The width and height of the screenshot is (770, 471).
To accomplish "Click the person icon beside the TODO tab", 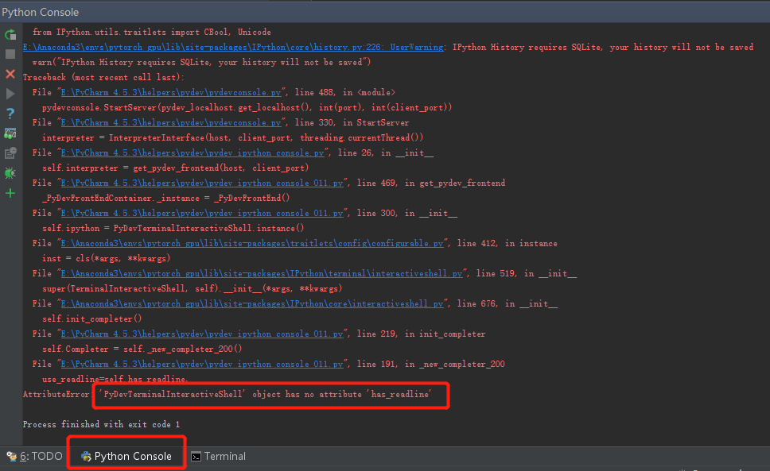I will (11, 456).
